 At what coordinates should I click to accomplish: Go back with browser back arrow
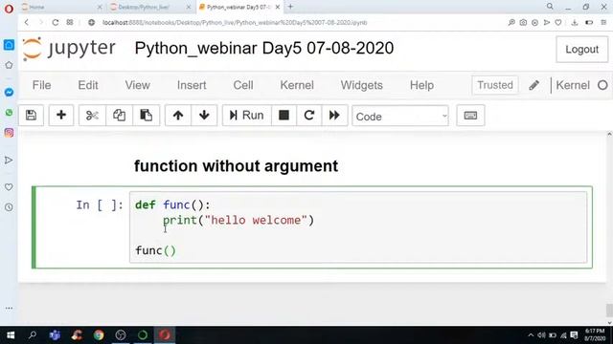pyautogui.click(x=27, y=23)
